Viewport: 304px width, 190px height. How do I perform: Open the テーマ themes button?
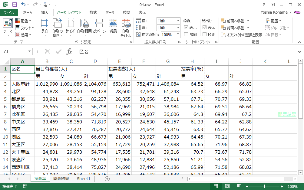pos(8,28)
